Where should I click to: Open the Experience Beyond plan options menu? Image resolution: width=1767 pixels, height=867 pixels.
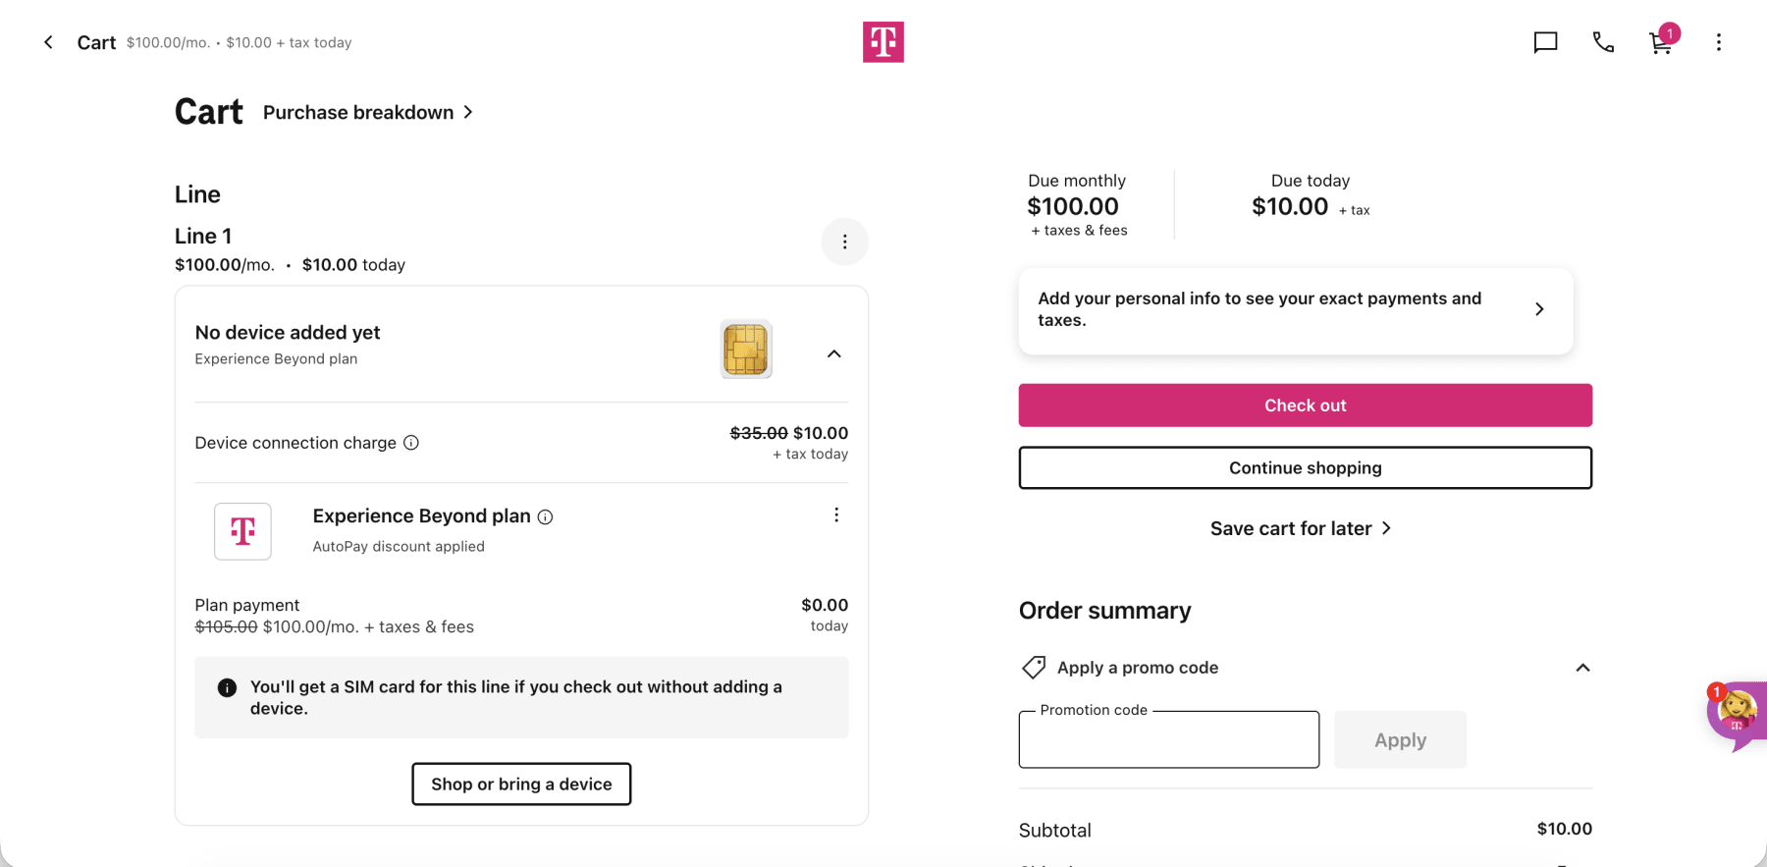[836, 514]
